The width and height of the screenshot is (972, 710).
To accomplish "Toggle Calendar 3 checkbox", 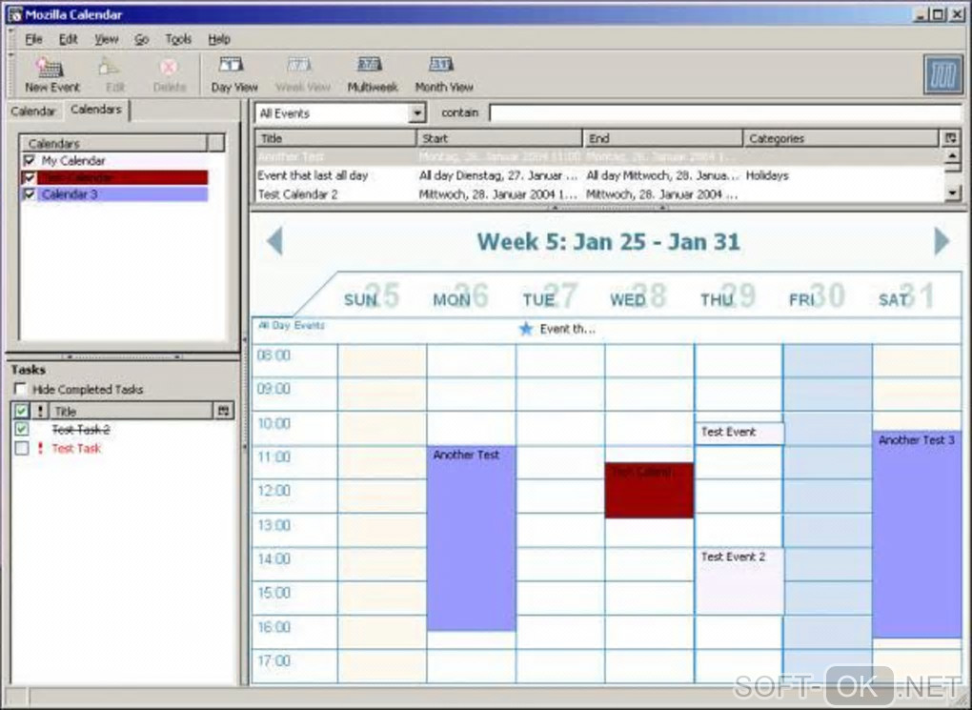I will click(30, 194).
